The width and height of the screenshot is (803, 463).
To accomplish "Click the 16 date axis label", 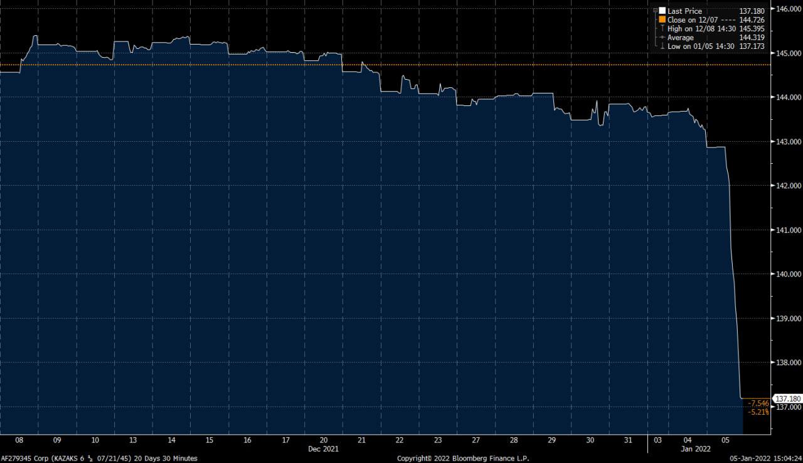I will [247, 440].
